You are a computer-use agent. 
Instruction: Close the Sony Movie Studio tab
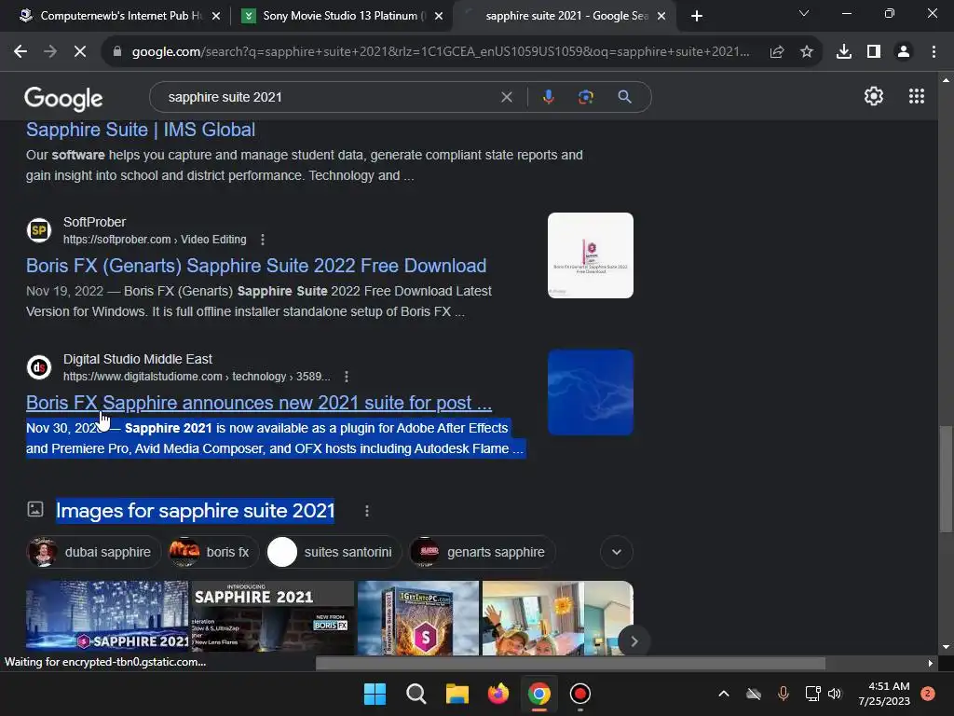point(439,16)
